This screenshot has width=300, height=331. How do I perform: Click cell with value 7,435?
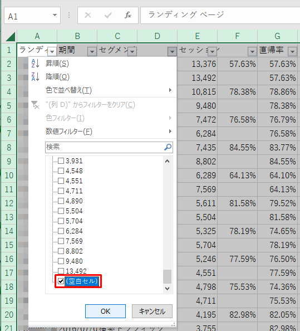tap(198, 148)
